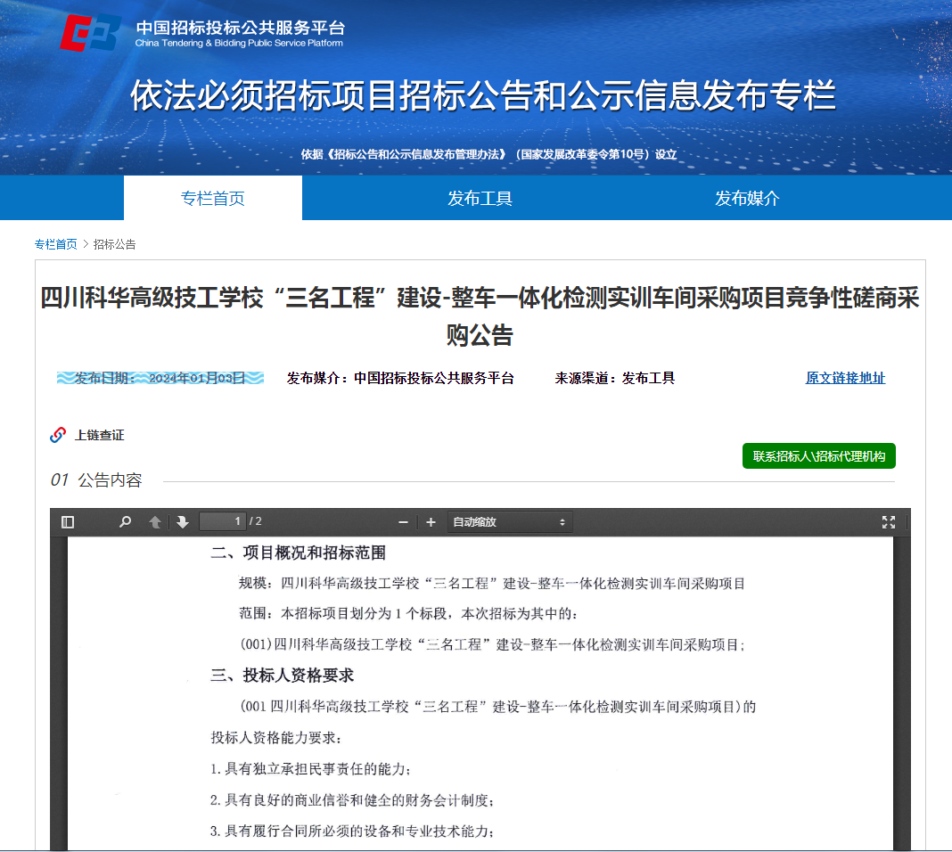Viewport: 952px width, 852px height.
Task: Click PDF line 投标人资格能力要求
Action: point(276,738)
